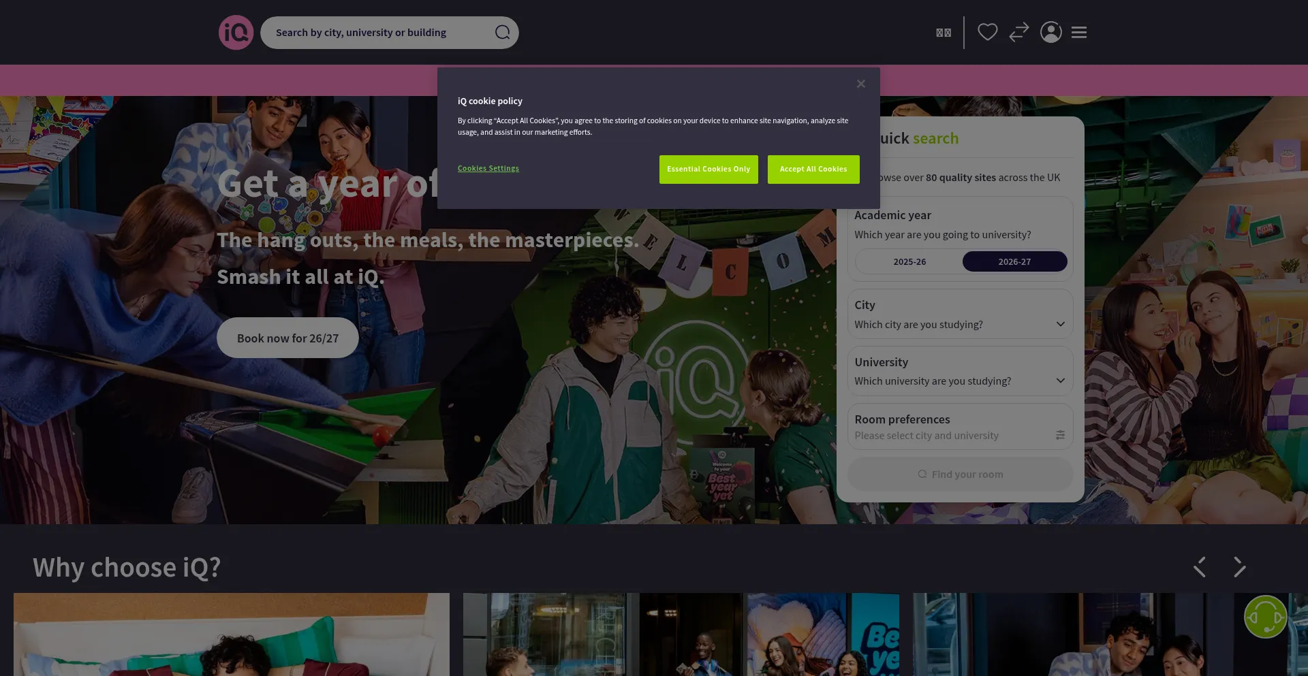The height and width of the screenshot is (676, 1308).
Task: Open the Cookies Settings link
Action: [x=488, y=169]
